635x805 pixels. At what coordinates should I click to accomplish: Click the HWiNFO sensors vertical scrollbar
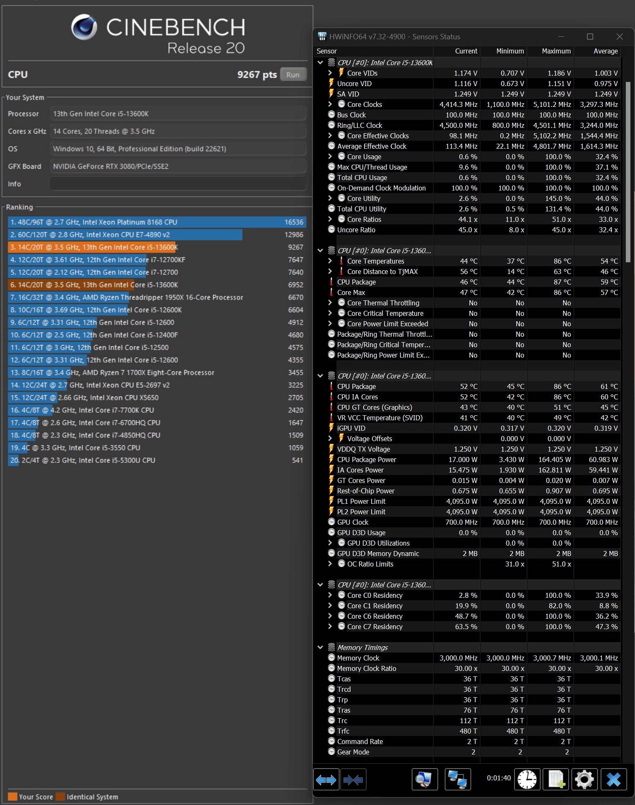627,171
